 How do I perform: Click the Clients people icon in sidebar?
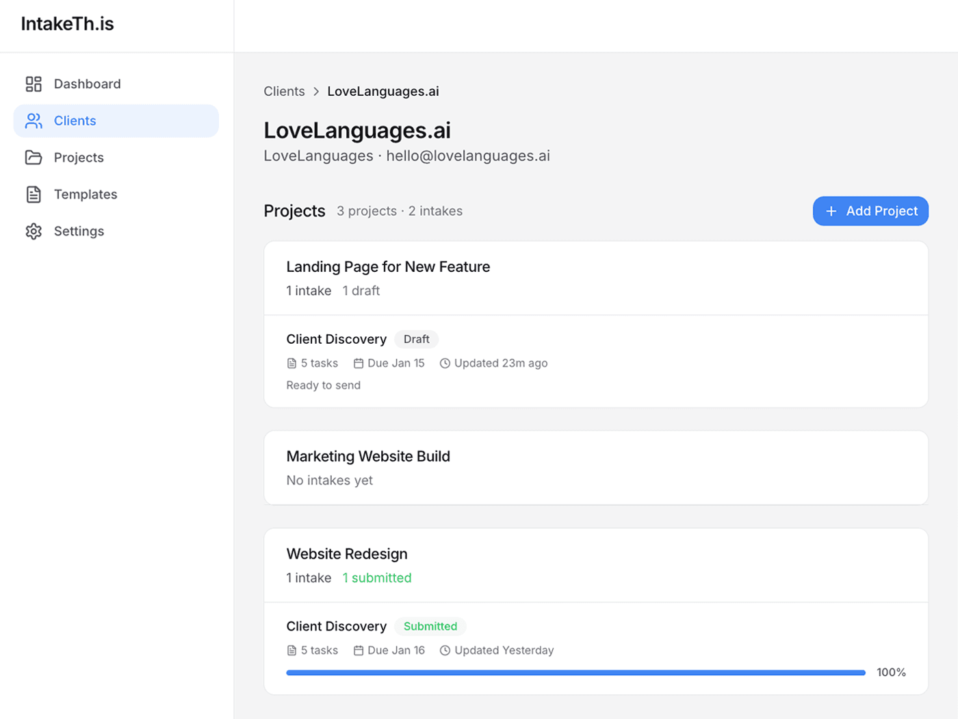pyautogui.click(x=33, y=121)
